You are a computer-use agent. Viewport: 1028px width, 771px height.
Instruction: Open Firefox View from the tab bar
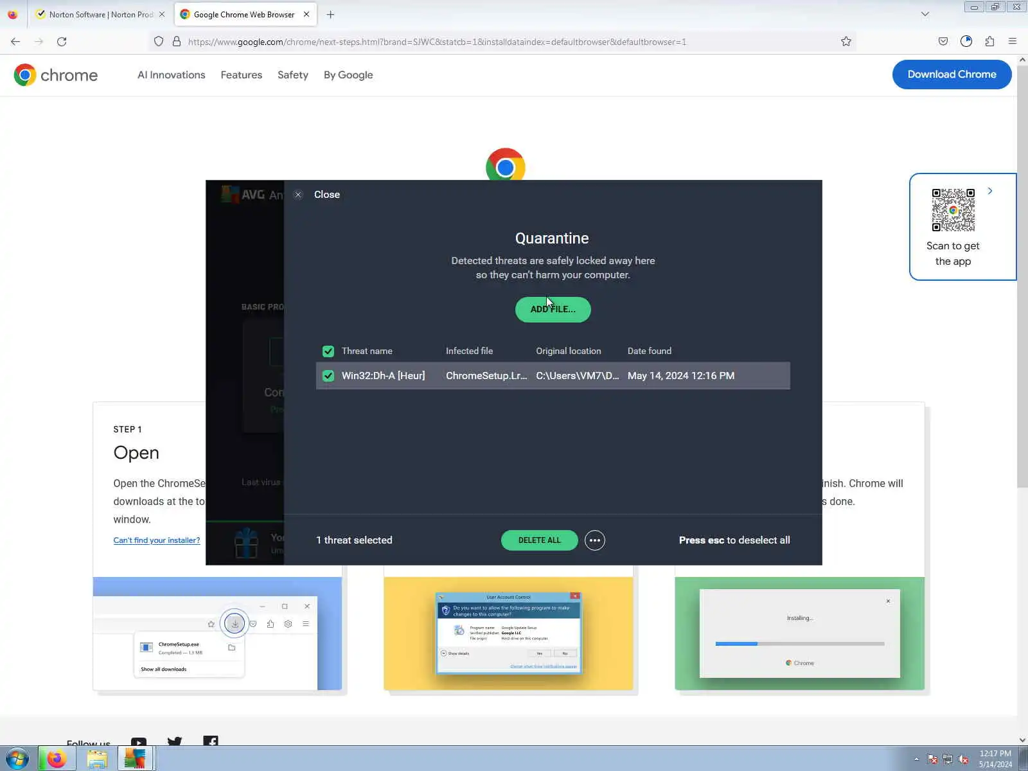tap(12, 14)
